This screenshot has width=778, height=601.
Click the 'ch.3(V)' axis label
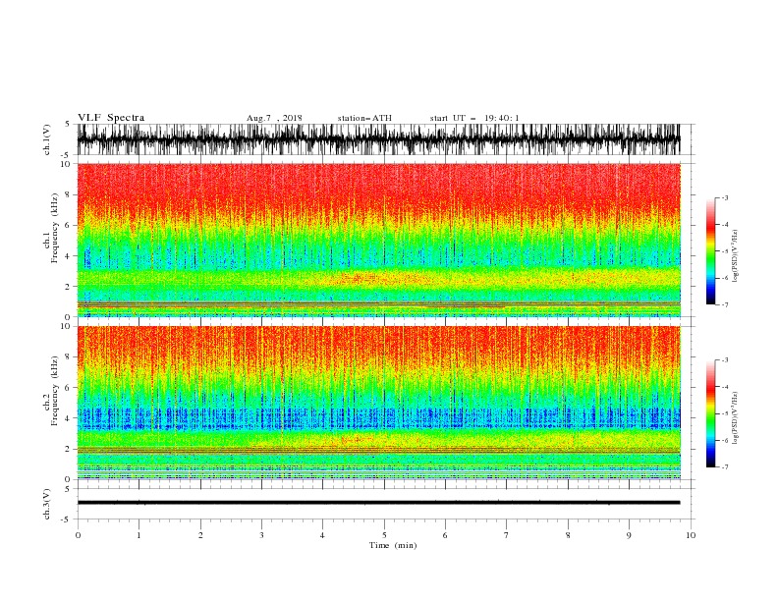click(47, 504)
